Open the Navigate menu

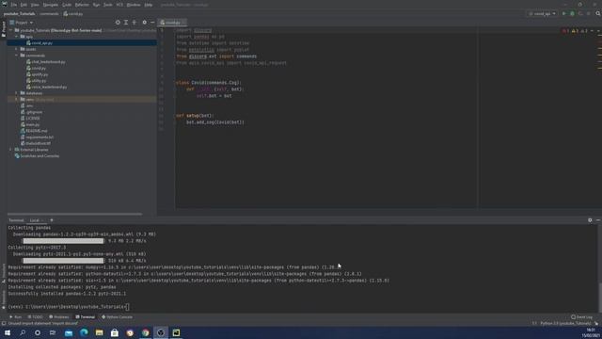(50, 5)
